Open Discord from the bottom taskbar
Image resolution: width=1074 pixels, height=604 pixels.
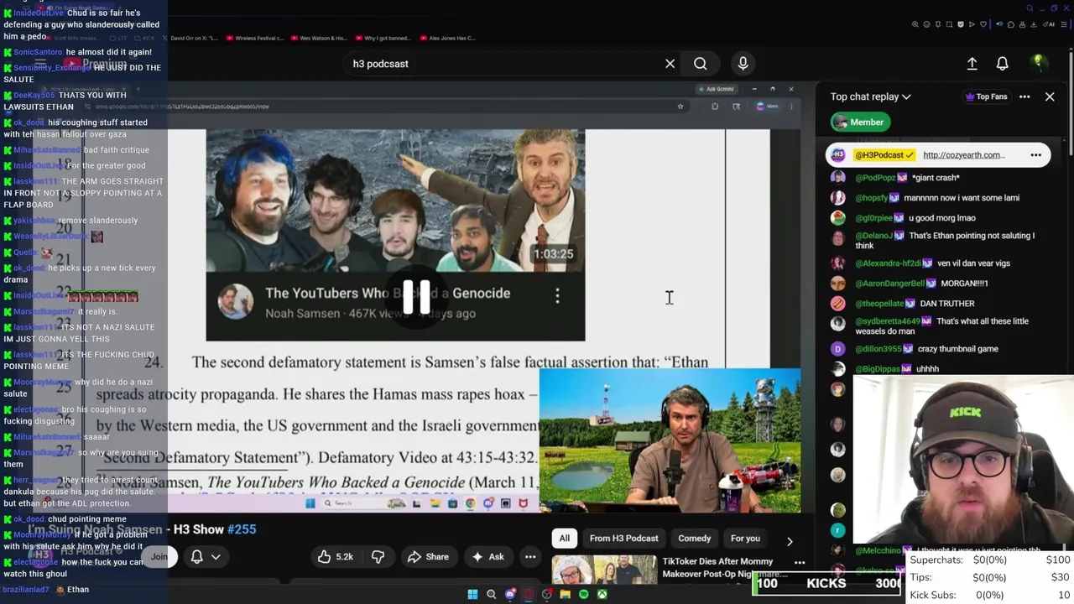click(x=509, y=595)
